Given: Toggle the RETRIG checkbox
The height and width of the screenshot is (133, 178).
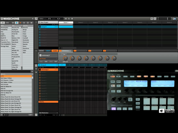Looking at the screenshot, I should pyautogui.click(x=57, y=24).
